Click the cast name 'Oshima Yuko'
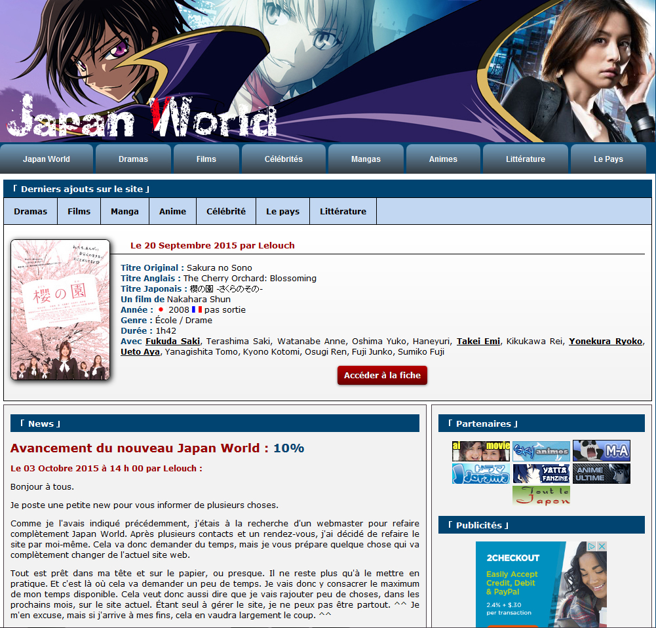This screenshot has height=628, width=656. (377, 341)
